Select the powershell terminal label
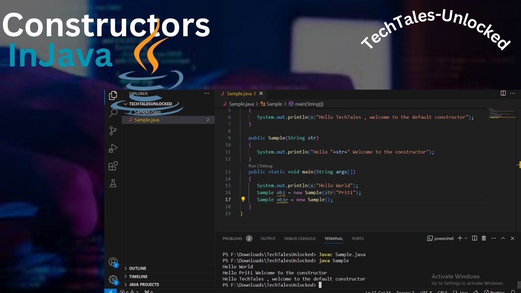This screenshot has height=293, width=521. 440,238
